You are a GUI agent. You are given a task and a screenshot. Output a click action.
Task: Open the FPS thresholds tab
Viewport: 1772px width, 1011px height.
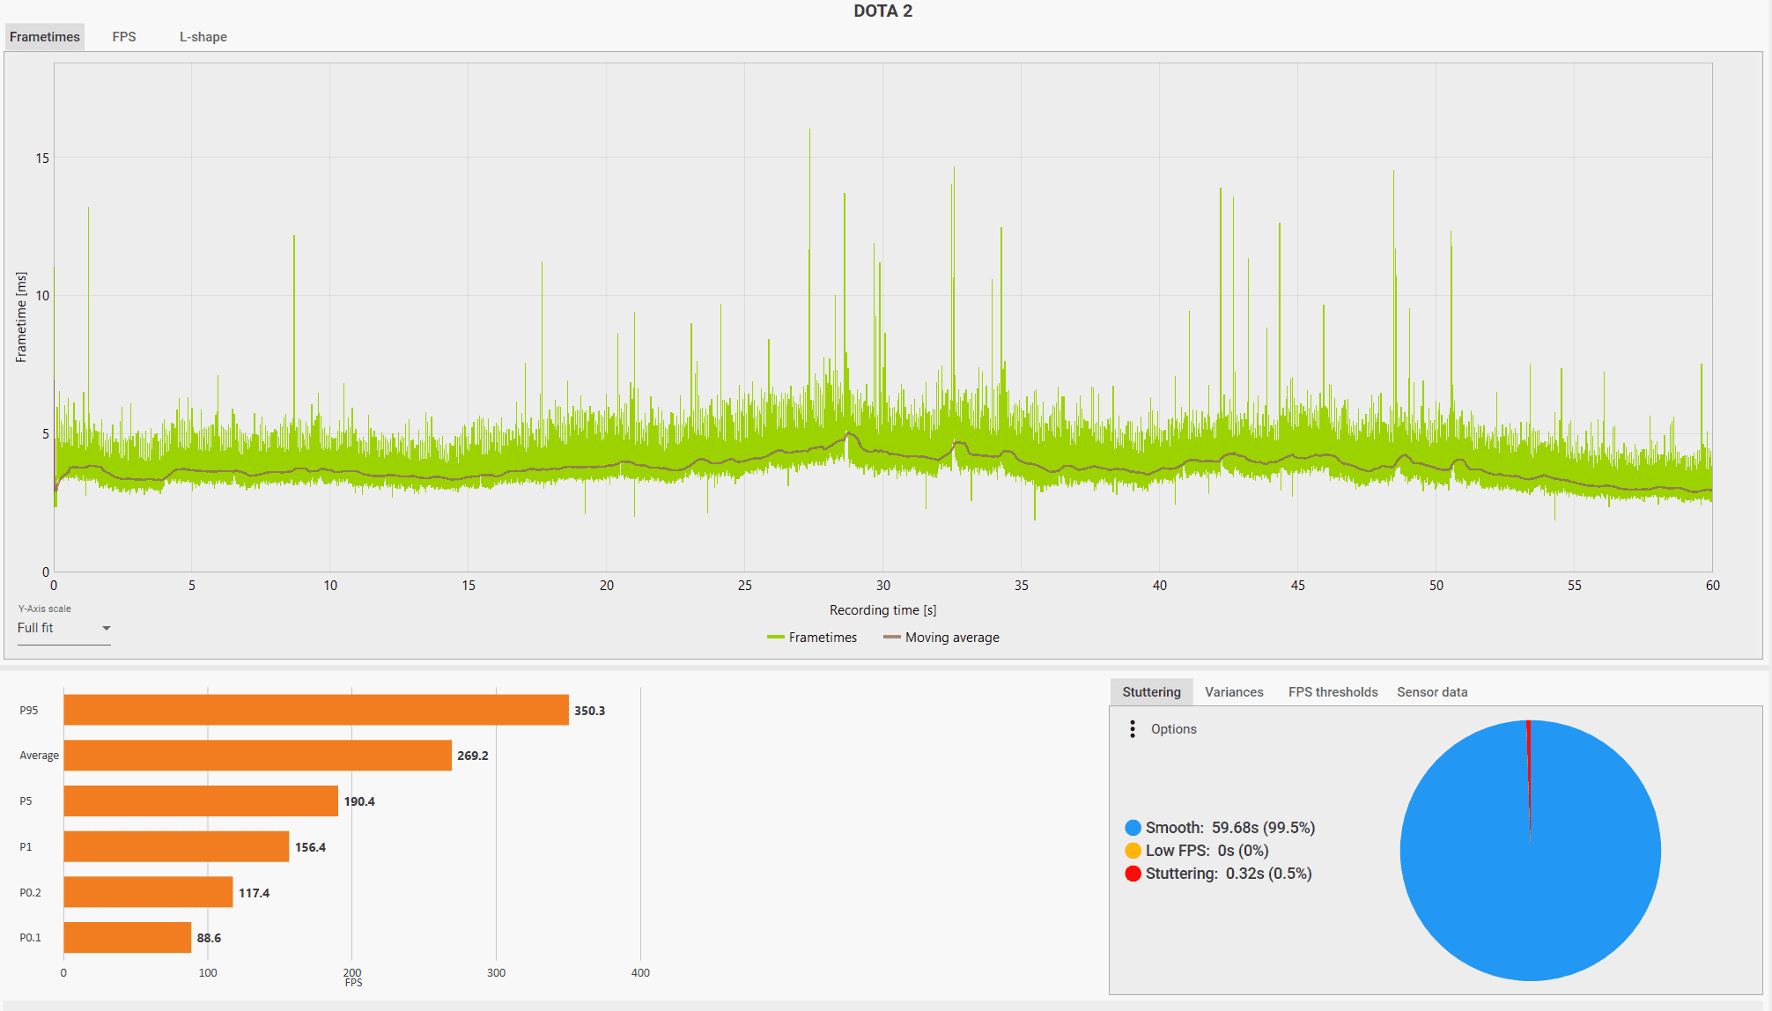tap(1333, 692)
